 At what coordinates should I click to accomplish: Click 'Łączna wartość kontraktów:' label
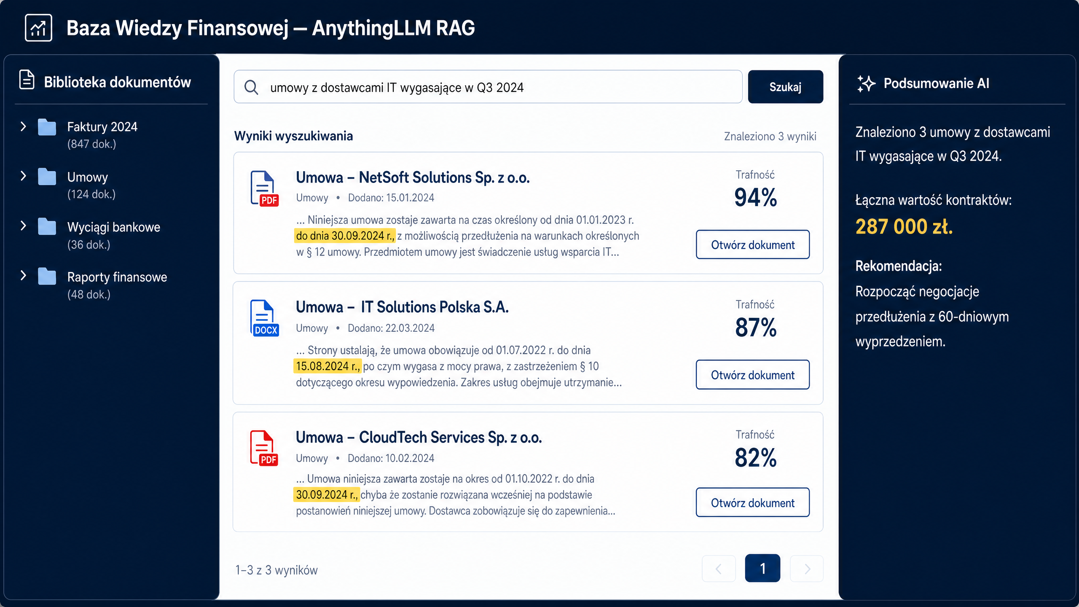(934, 200)
